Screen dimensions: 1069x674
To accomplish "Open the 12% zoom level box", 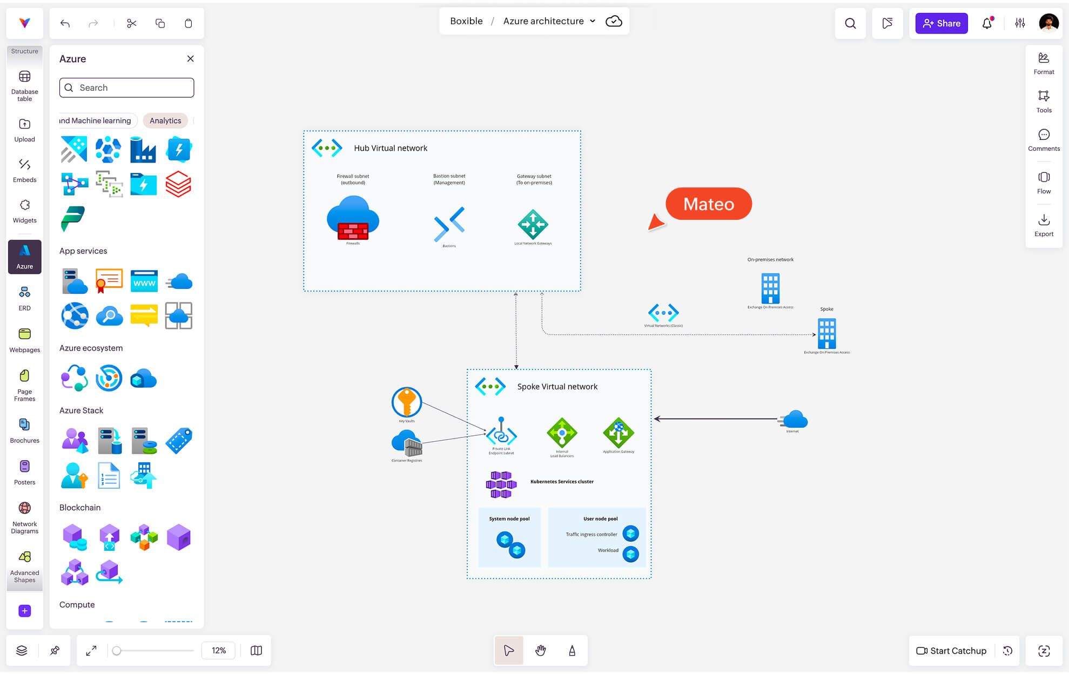I will pos(219,650).
